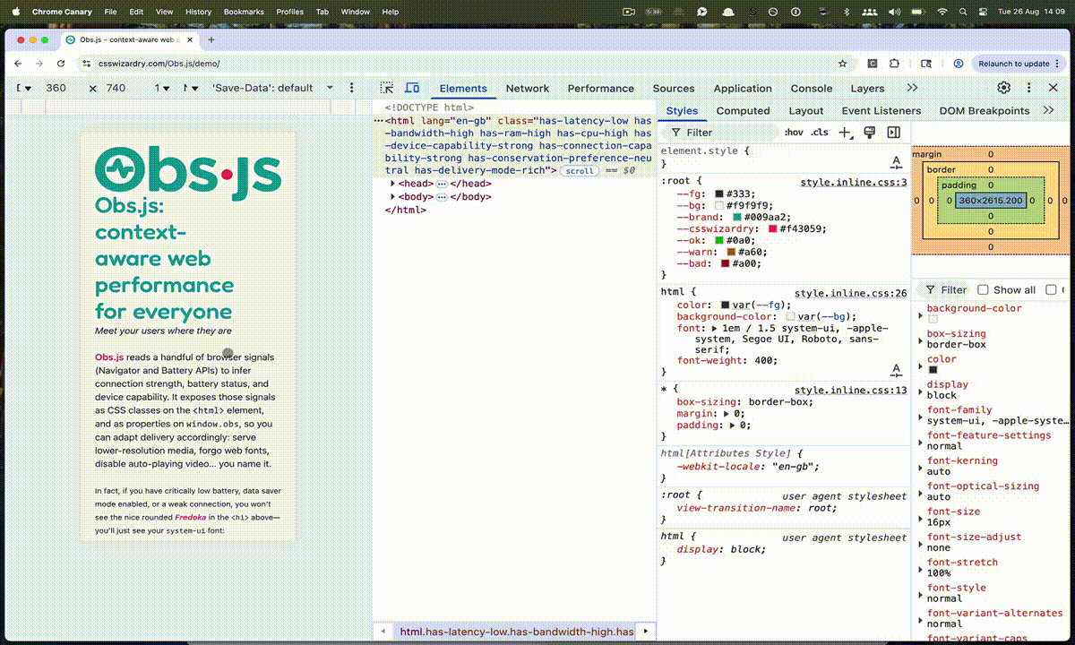Open the Bookmarks menu in menu bar
This screenshot has width=1075, height=645.
pos(244,12)
